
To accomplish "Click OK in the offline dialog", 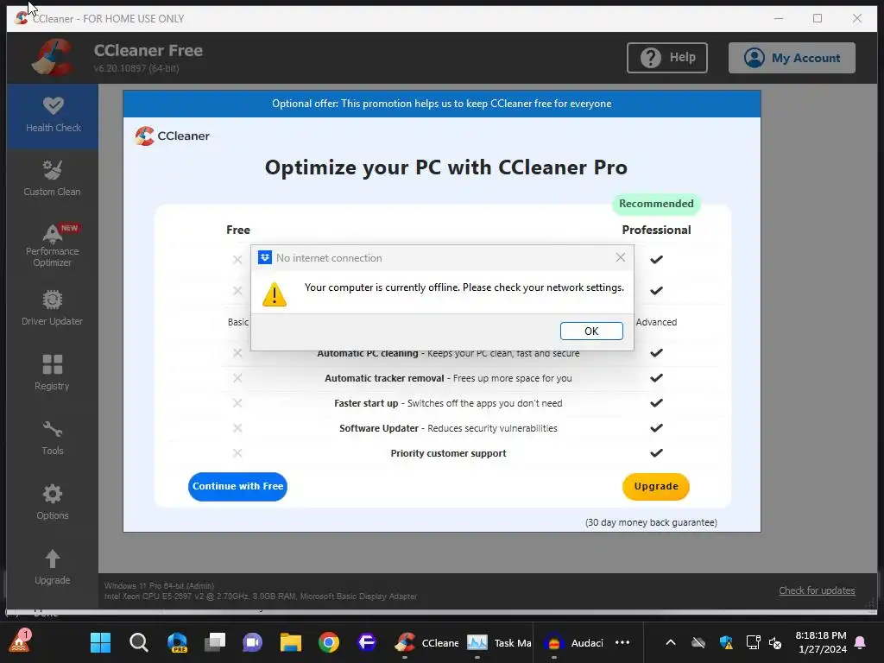I will coord(591,331).
